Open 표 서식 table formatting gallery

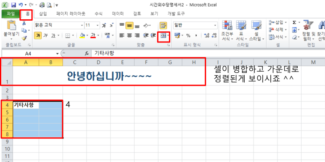(x=241, y=31)
